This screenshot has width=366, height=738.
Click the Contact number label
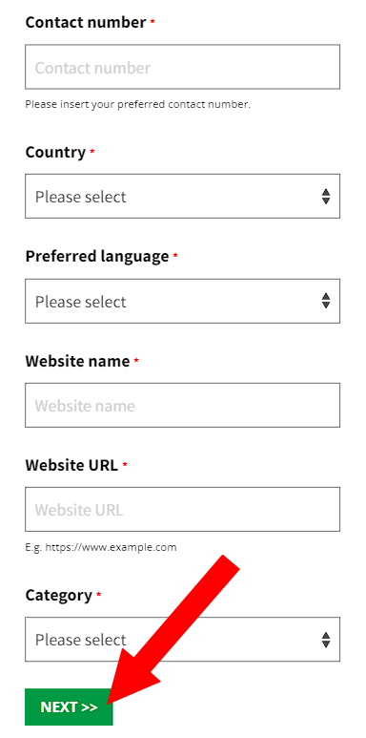tap(86, 22)
